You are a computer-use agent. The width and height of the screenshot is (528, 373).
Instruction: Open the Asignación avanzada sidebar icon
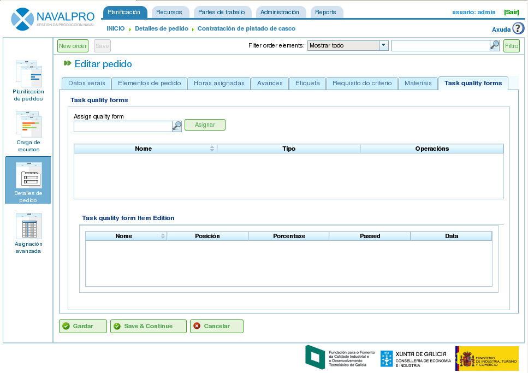pyautogui.click(x=28, y=227)
